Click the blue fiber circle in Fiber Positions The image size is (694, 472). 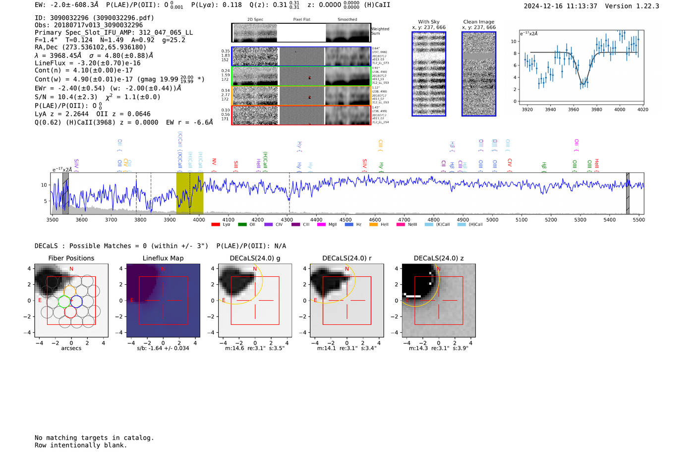click(76, 301)
